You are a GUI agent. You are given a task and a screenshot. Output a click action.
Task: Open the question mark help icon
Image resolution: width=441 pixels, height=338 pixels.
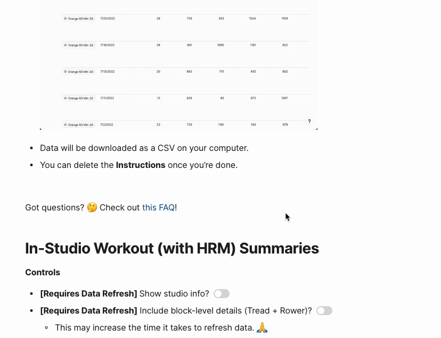tap(309, 121)
